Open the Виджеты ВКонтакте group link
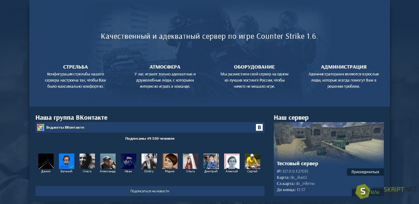This screenshot has height=204, width=419. point(65,127)
